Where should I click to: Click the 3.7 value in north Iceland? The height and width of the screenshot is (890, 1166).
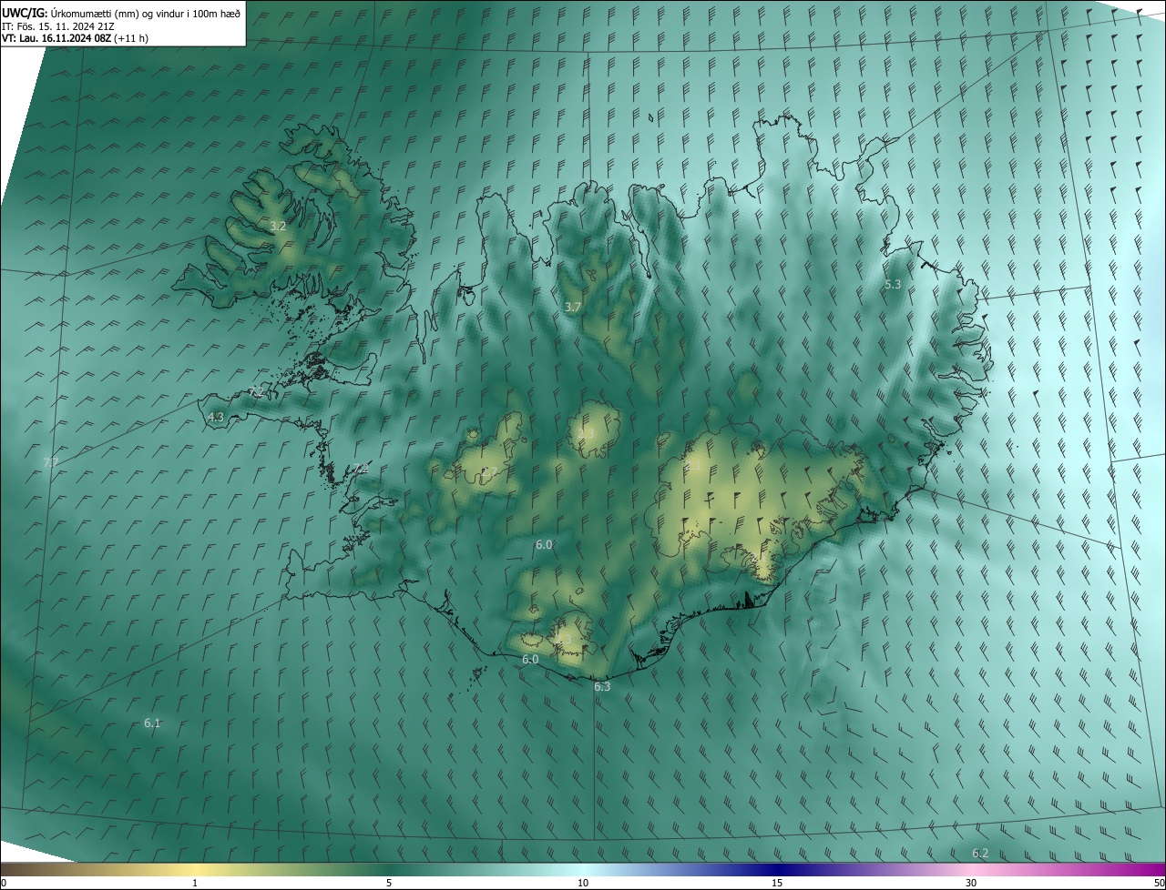click(x=572, y=308)
